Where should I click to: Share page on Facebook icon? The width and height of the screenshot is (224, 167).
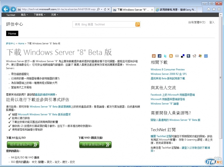click(x=159, y=56)
